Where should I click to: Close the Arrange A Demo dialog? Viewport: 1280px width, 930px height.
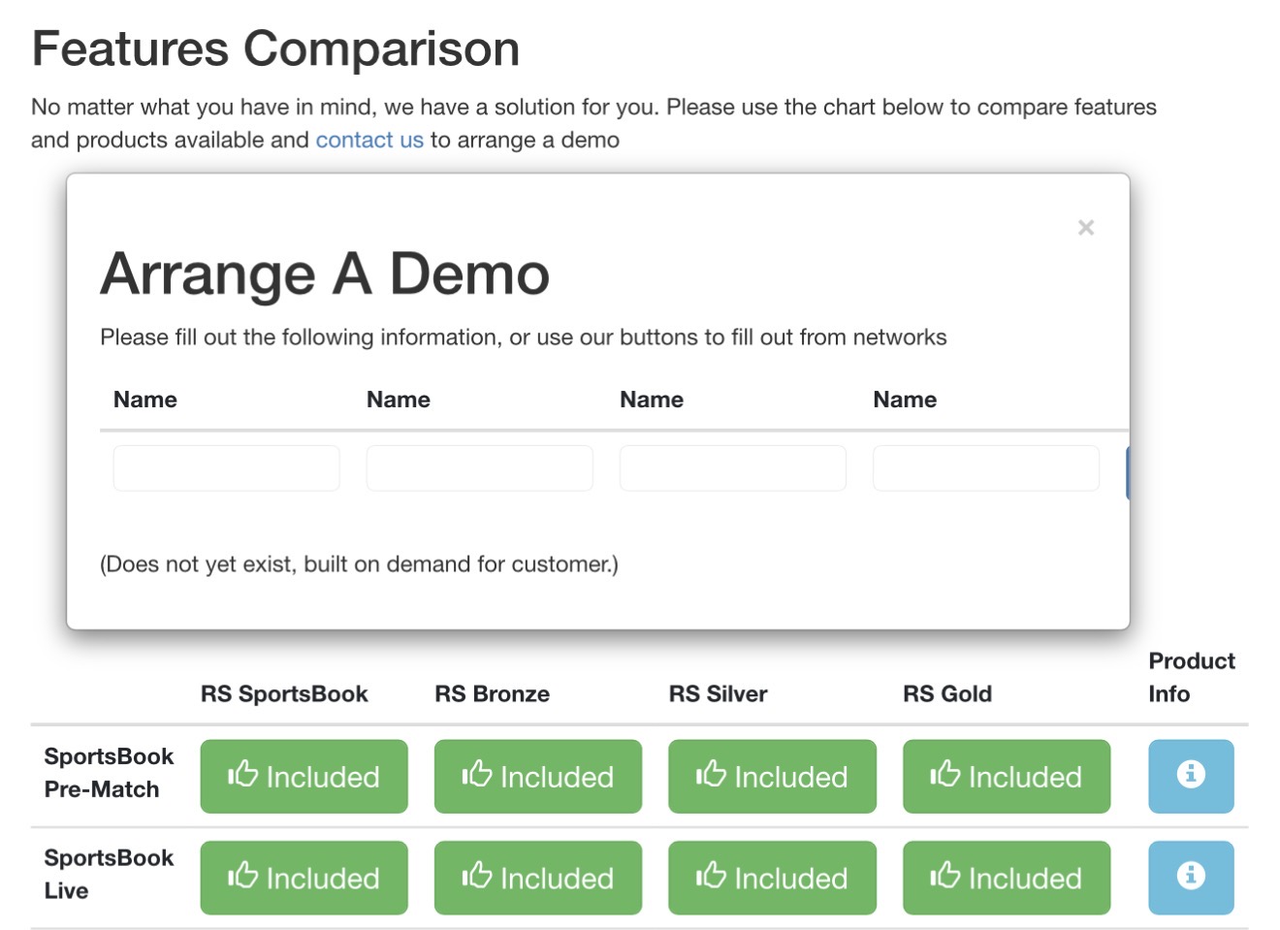[1085, 228]
